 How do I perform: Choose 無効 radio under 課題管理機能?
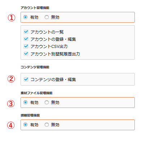point(47,125)
